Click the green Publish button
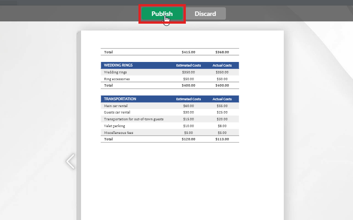This screenshot has height=220, width=353. (x=162, y=14)
